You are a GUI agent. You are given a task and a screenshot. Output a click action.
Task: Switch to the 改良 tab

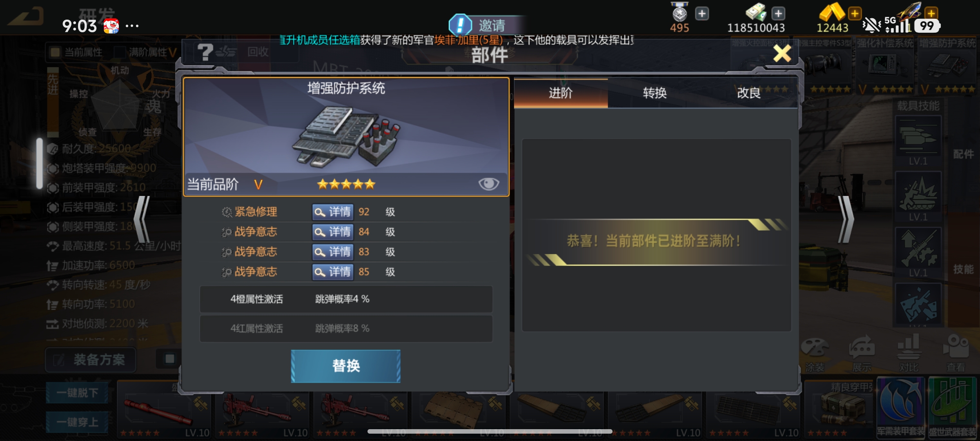(749, 93)
